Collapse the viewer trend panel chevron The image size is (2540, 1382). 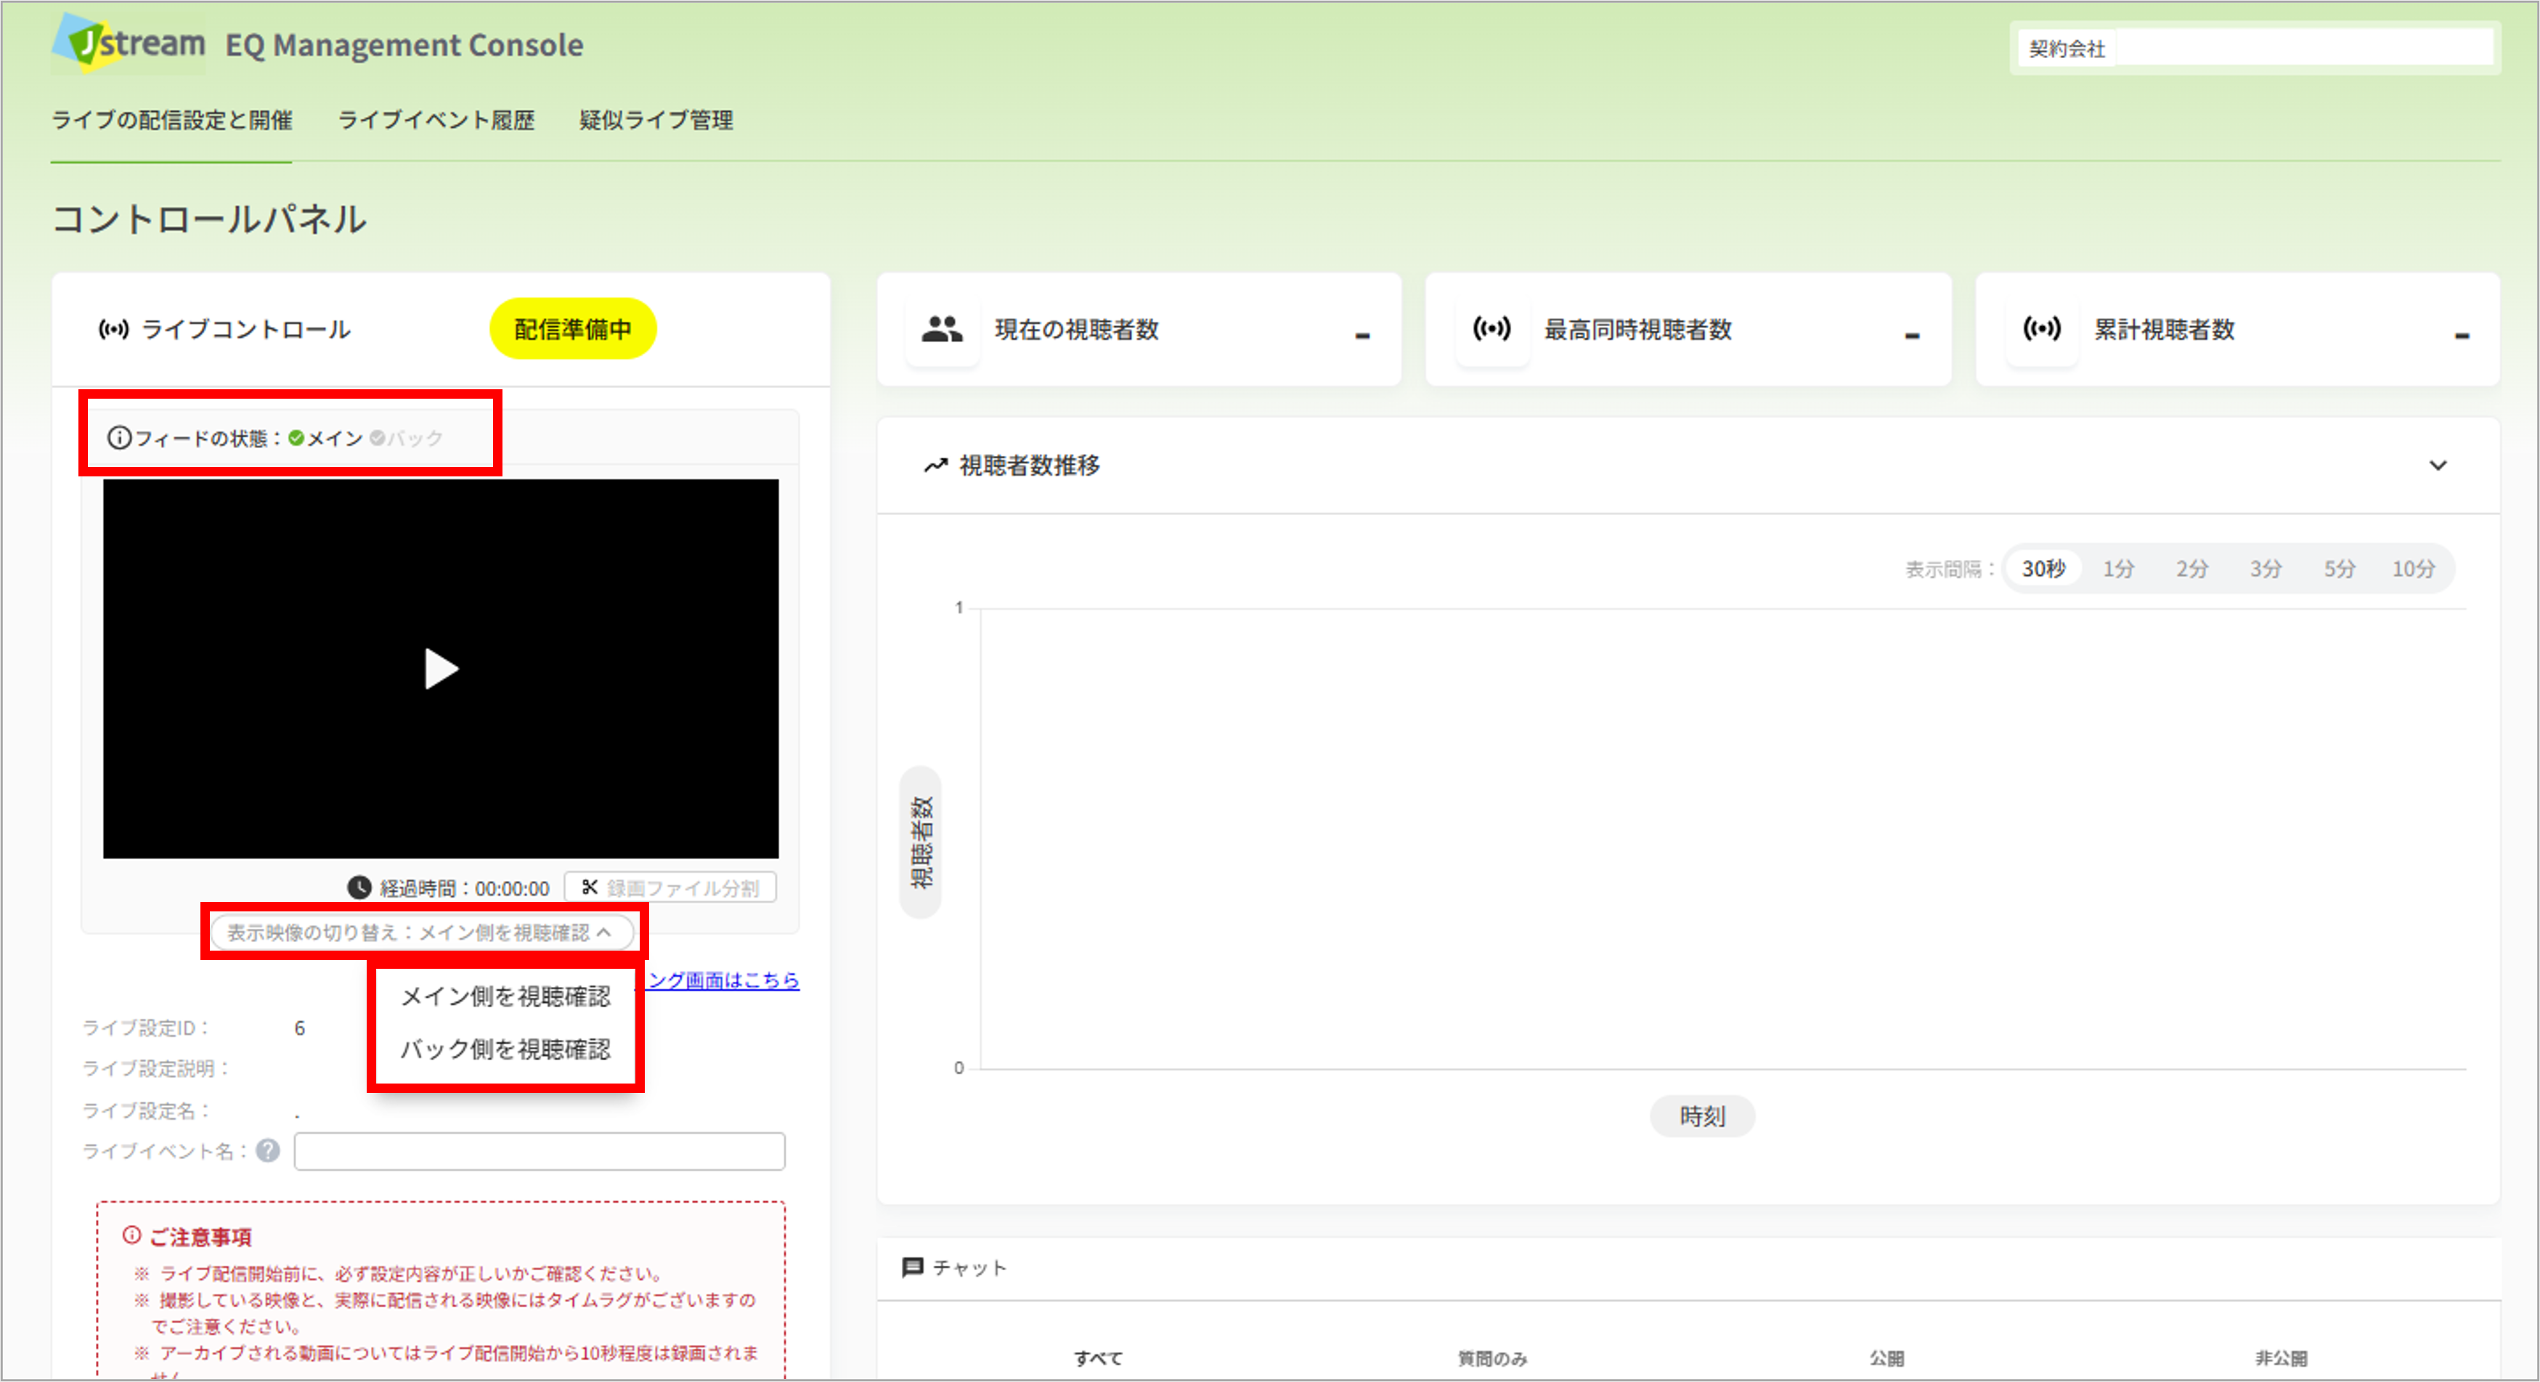(x=2438, y=466)
